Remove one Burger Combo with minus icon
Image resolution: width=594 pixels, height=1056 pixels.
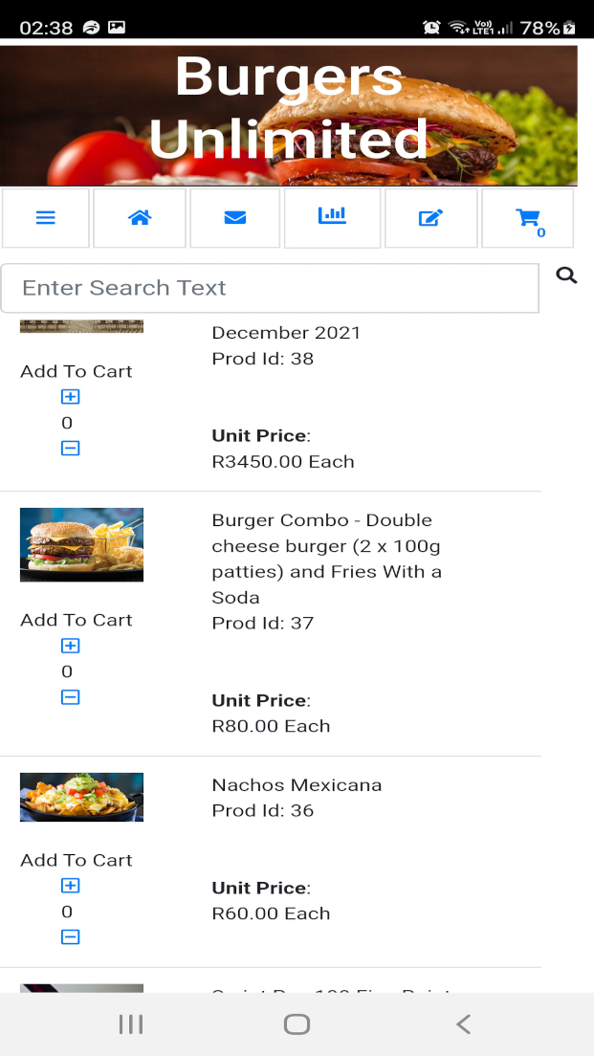70,697
